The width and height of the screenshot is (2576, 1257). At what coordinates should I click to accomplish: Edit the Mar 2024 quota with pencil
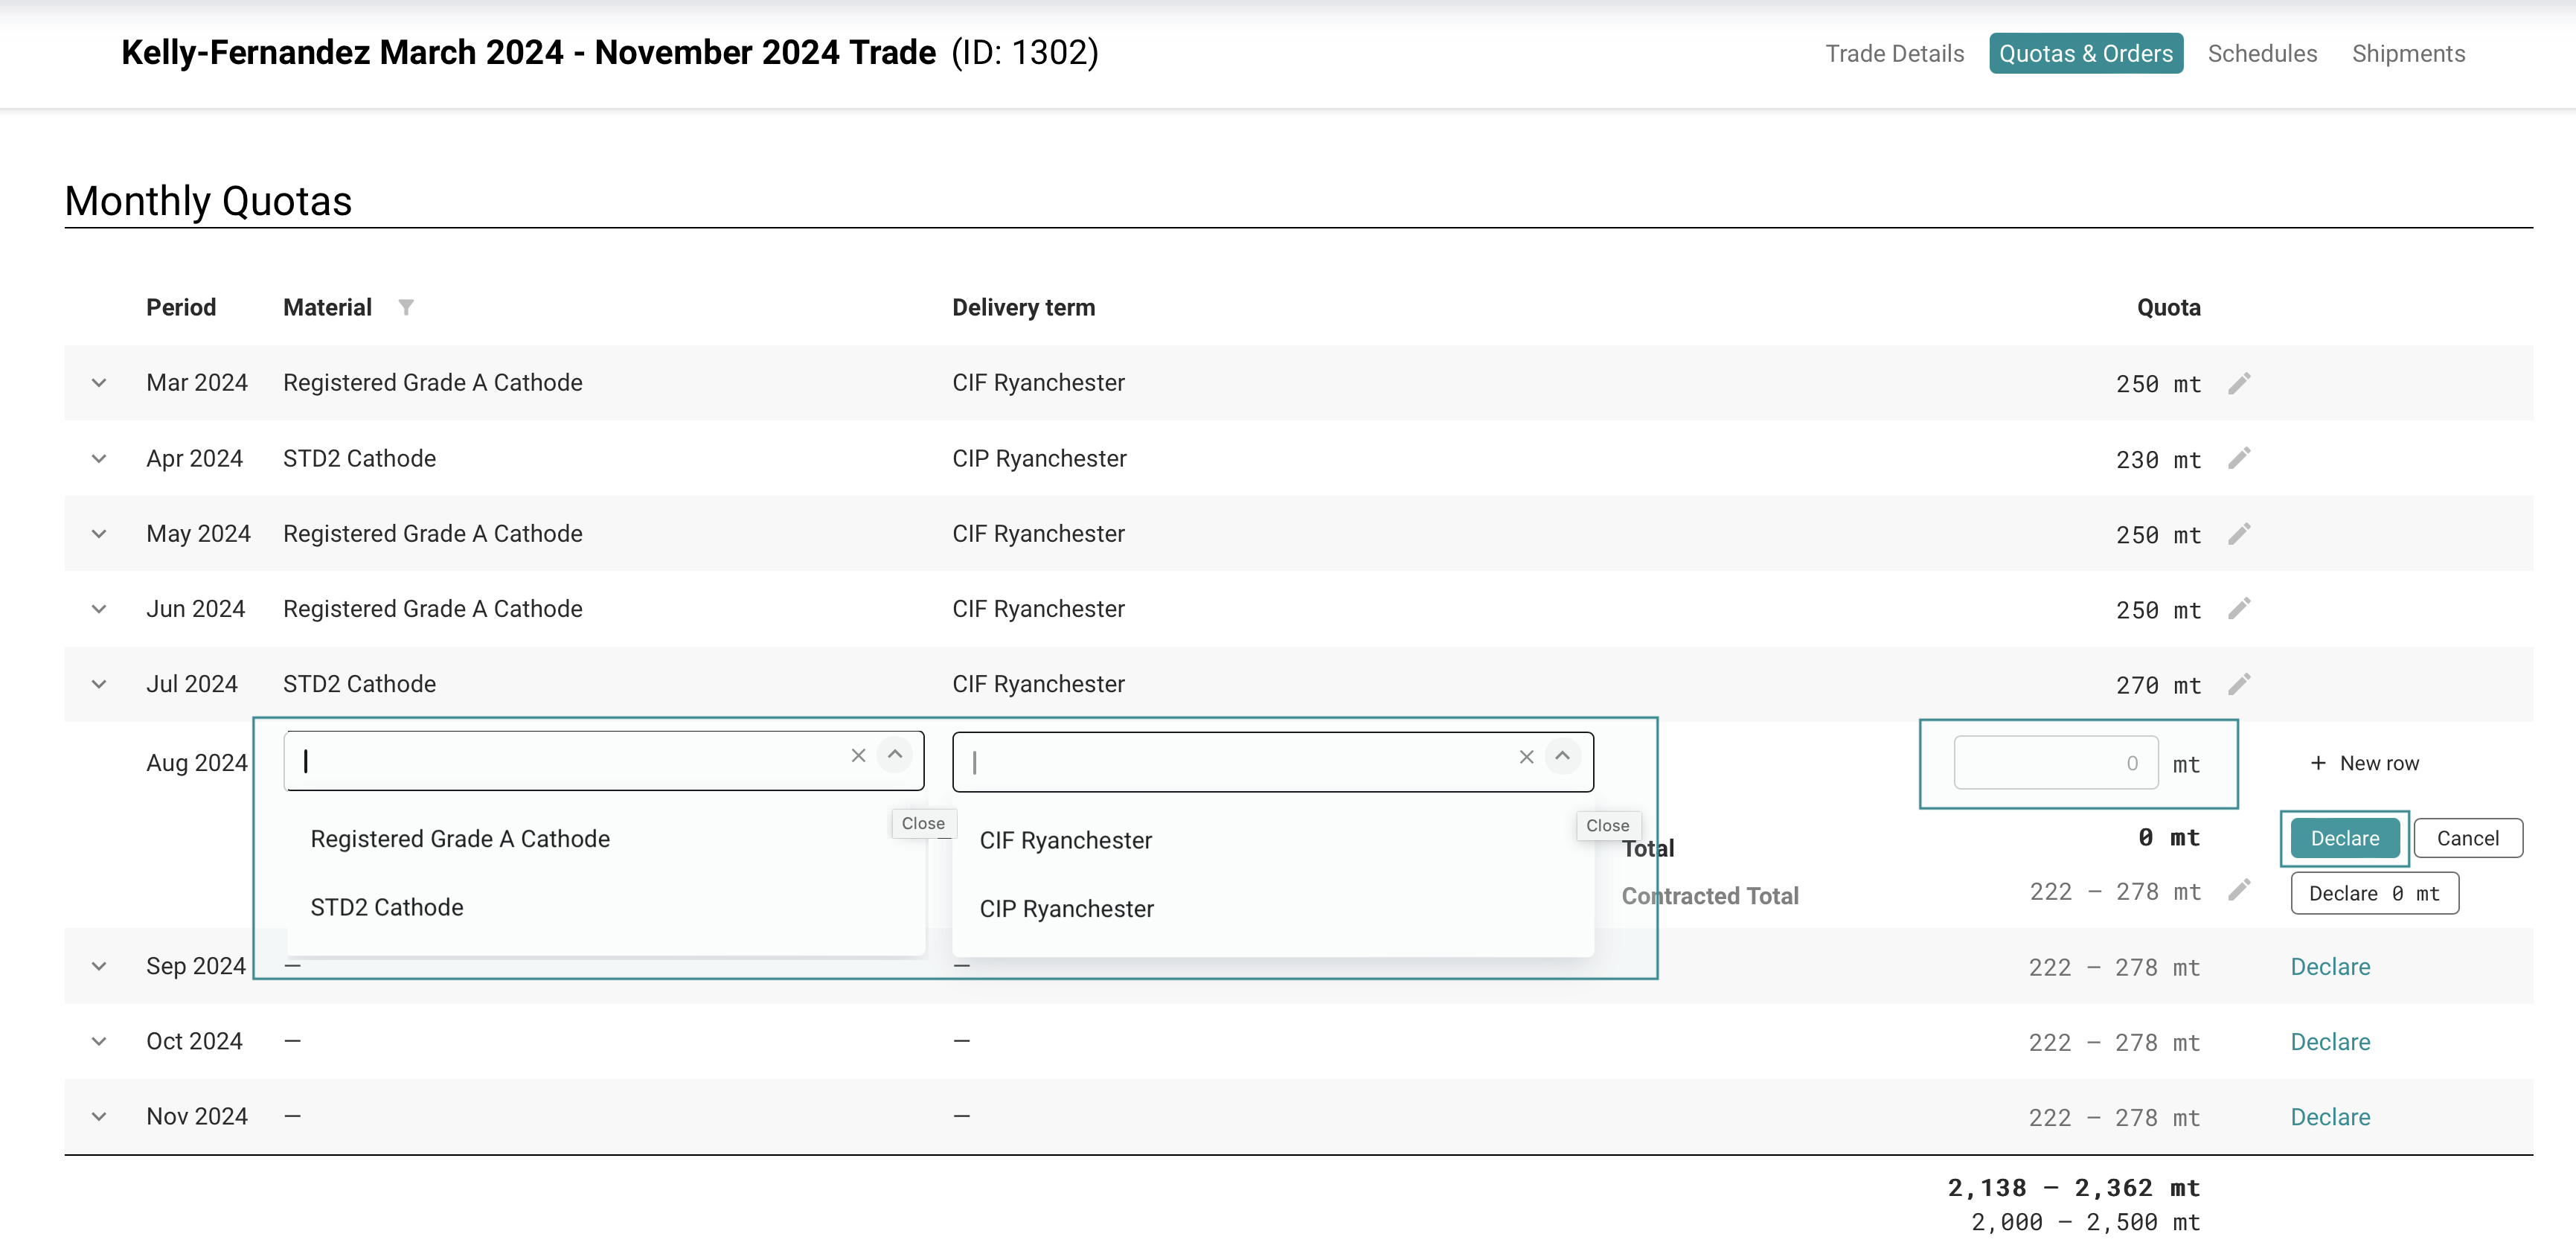point(2239,383)
